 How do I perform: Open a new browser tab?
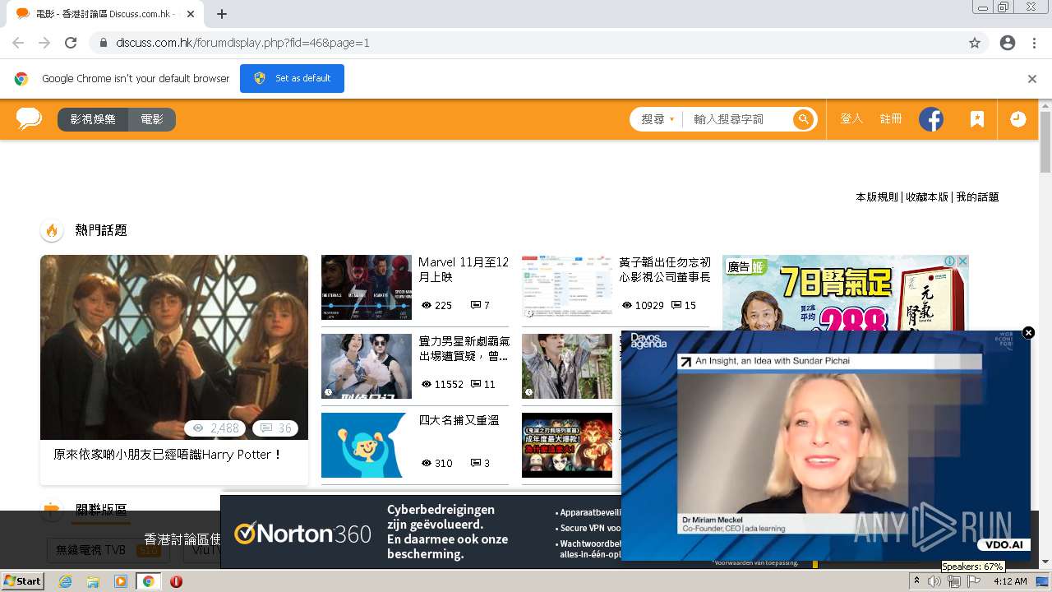[x=222, y=14]
